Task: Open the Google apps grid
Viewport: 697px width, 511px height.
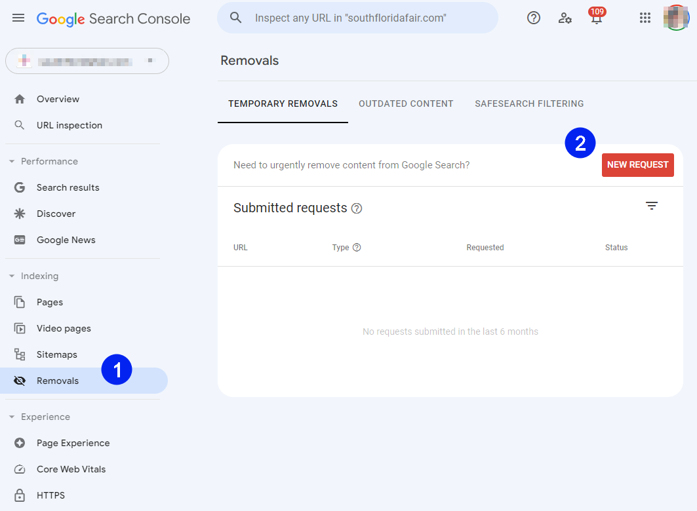Action: pos(645,18)
